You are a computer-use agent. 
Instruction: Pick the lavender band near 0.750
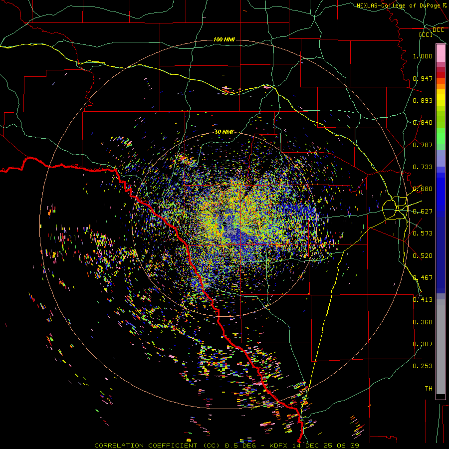(x=441, y=158)
